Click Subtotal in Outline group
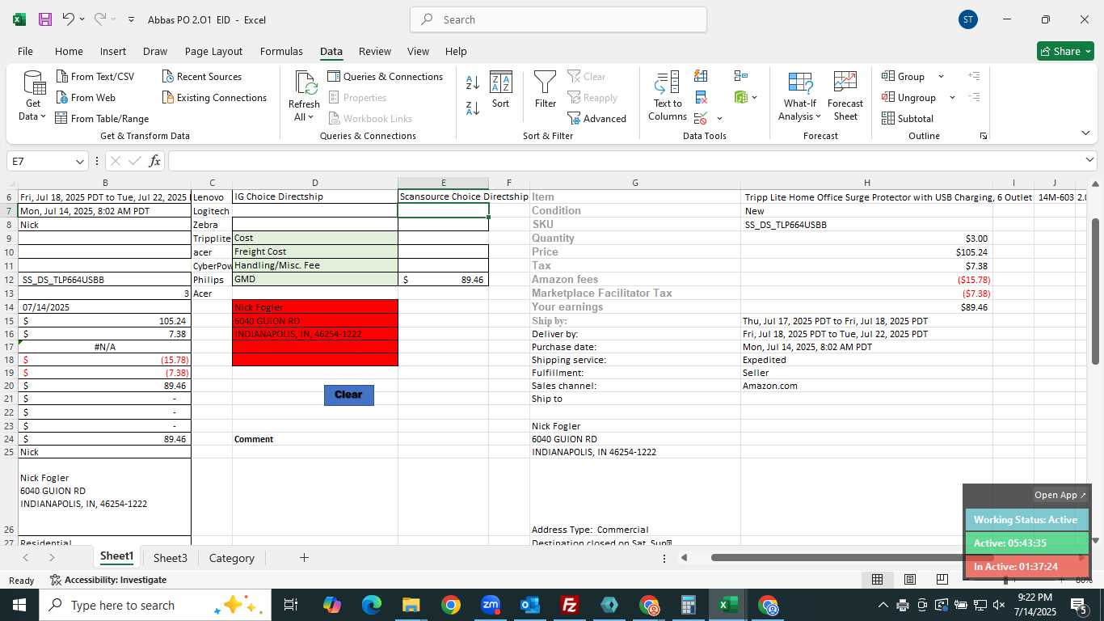This screenshot has height=621, width=1104. pyautogui.click(x=908, y=118)
